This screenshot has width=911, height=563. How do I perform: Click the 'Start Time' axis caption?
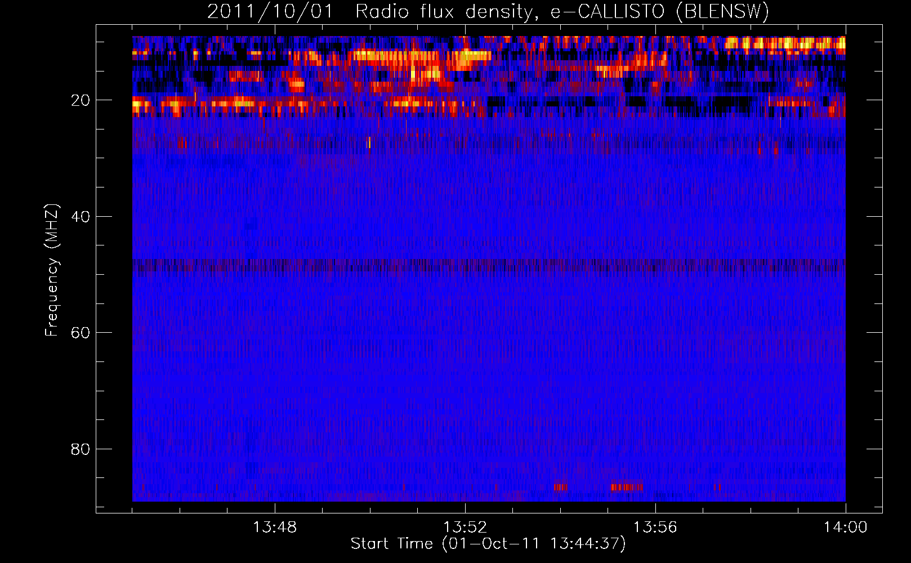click(488, 544)
